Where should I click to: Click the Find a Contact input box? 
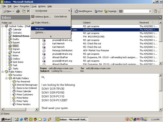pyautogui.click(x=136, y=11)
